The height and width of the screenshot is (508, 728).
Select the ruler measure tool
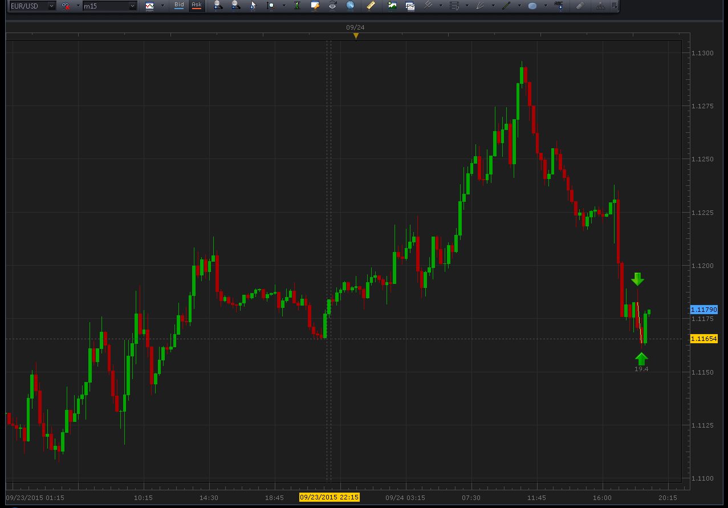pyautogui.click(x=371, y=6)
